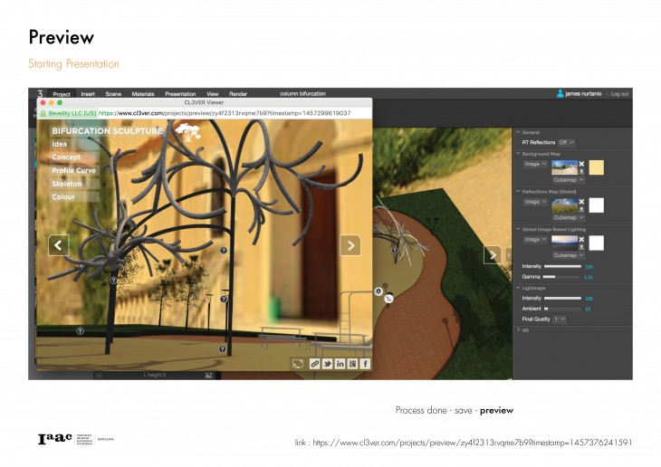This screenshot has width=661, height=467.
Task: Share presentation via Twitter icon
Action: [x=328, y=363]
